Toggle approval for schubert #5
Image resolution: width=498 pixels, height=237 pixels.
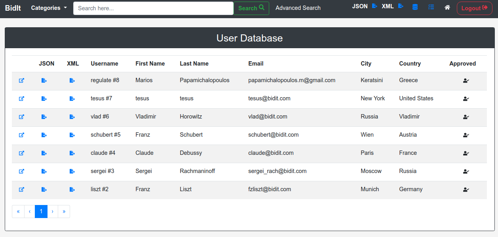click(466, 135)
